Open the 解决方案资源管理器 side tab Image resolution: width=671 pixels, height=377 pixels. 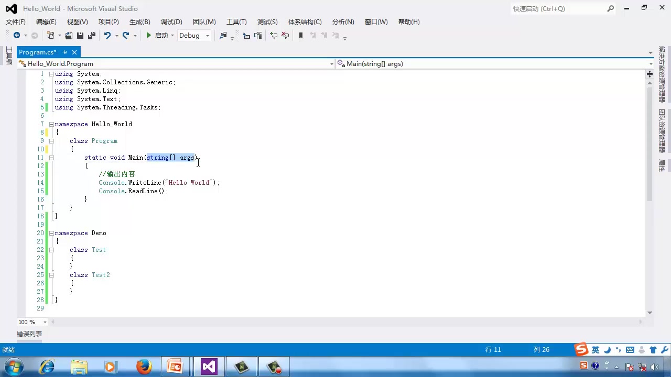coord(662,74)
